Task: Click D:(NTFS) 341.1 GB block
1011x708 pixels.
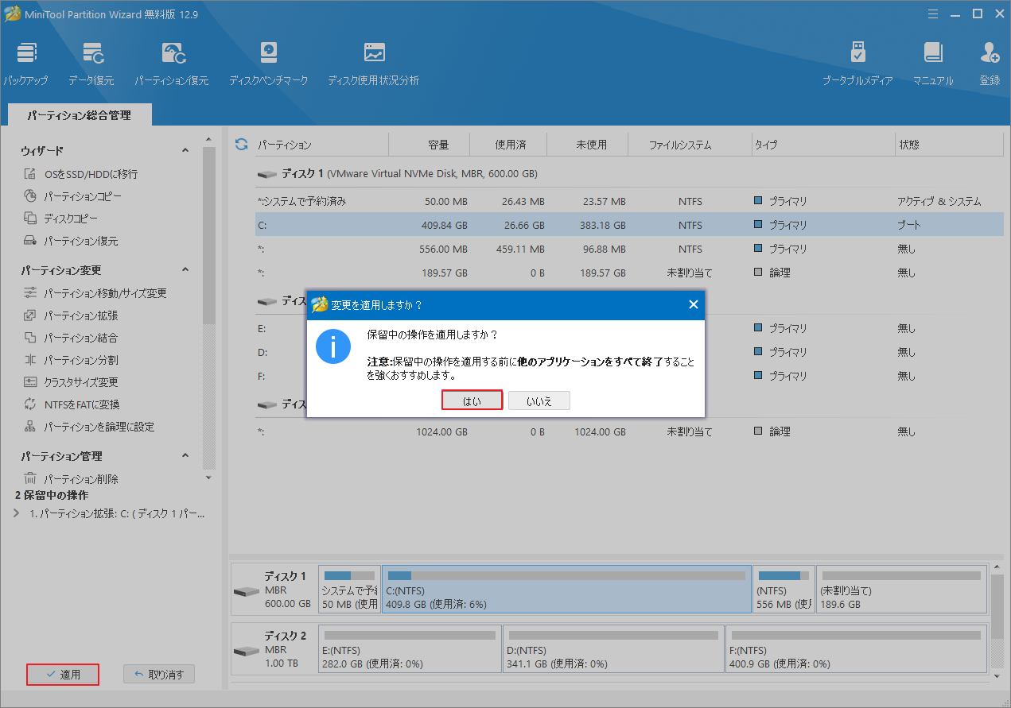Action: click(613, 648)
